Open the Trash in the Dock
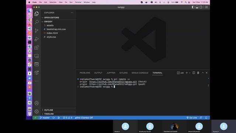The height and width of the screenshot is (133, 236). tap(29, 113)
